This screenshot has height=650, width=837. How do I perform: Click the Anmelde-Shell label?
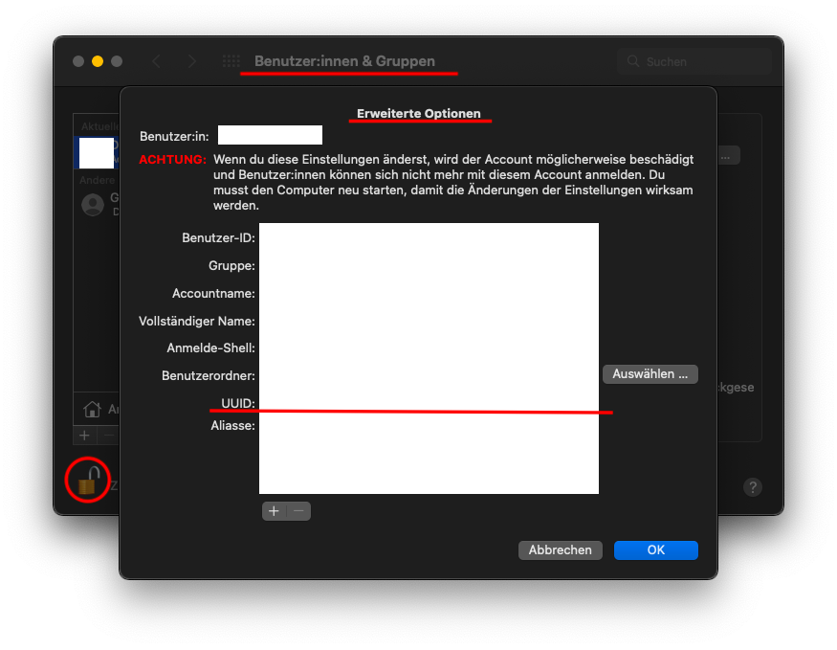tap(210, 347)
